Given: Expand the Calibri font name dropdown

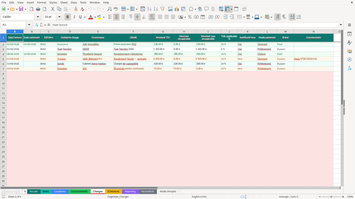Looking at the screenshot, I should click(38, 17).
